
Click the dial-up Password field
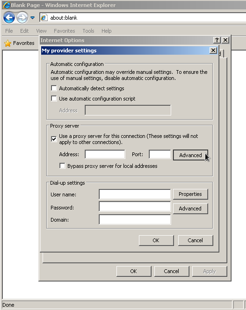point(135,207)
